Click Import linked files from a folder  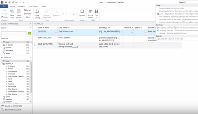click(x=172, y=8)
